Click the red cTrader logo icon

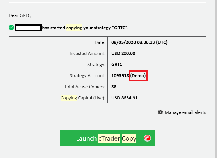147,138
